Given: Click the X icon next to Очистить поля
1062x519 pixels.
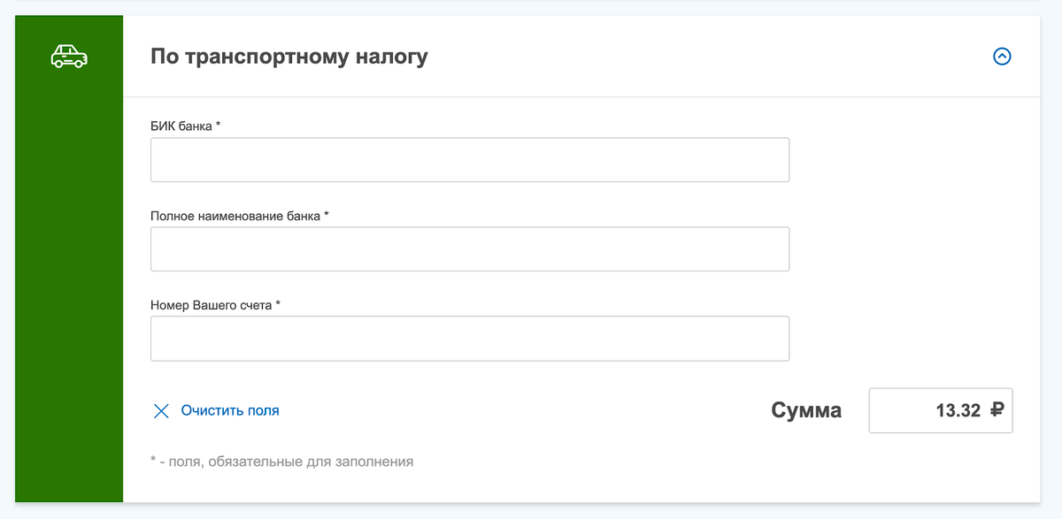Looking at the screenshot, I should tap(160, 410).
